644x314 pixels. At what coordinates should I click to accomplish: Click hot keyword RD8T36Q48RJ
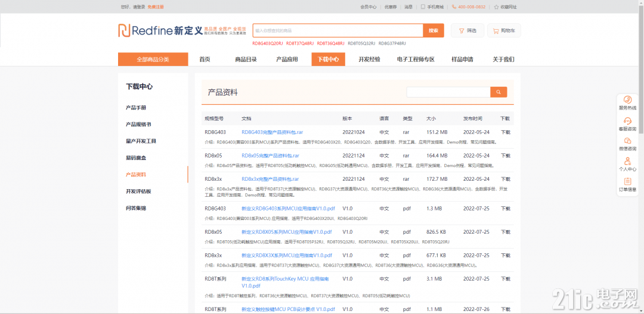[x=330, y=43]
